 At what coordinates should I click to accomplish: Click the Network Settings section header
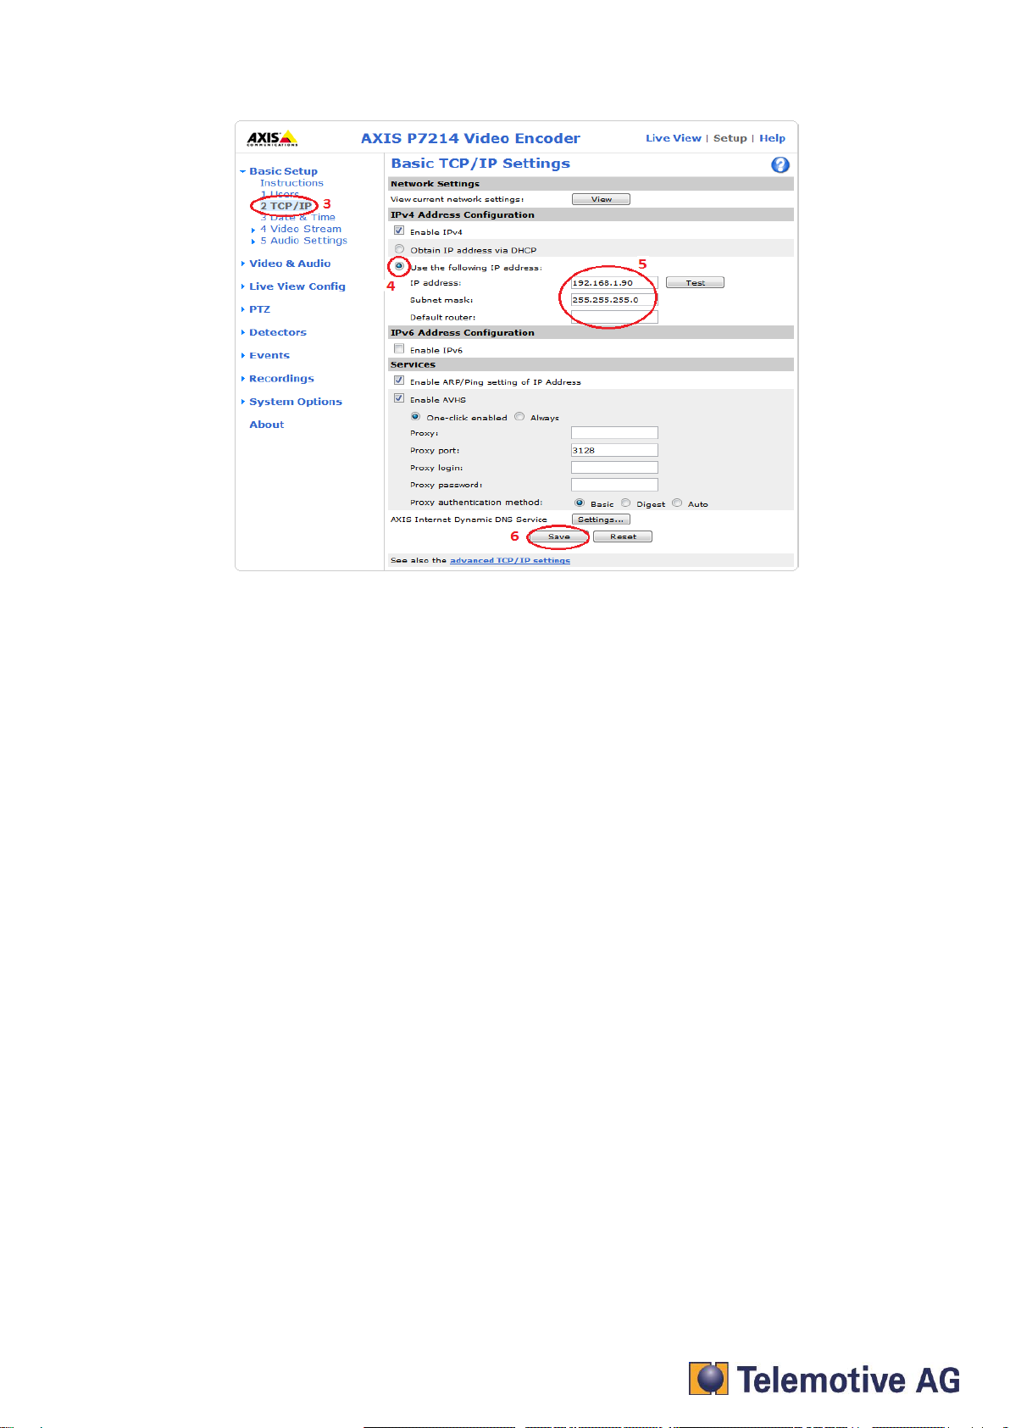click(591, 184)
